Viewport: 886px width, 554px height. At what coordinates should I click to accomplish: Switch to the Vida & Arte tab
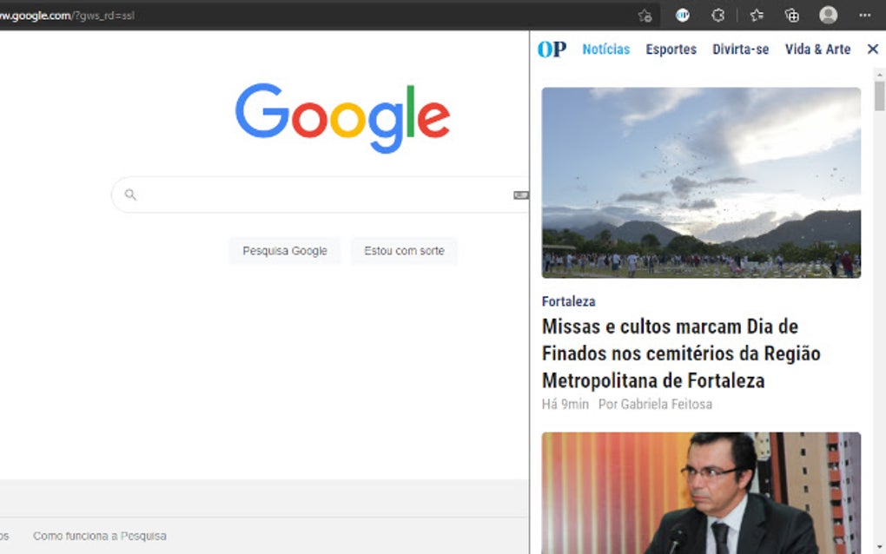[x=817, y=49]
